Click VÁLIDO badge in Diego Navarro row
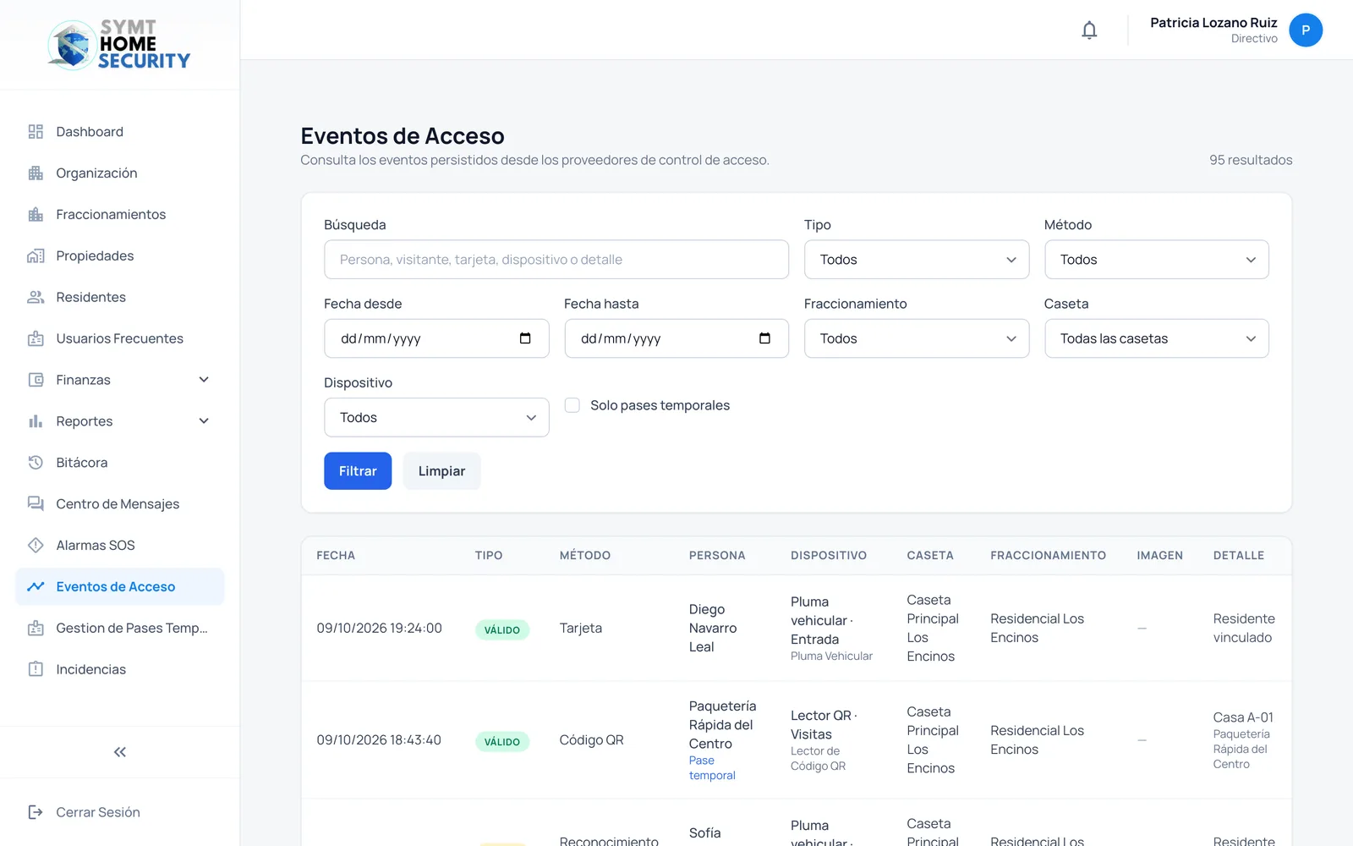 [x=502, y=630]
